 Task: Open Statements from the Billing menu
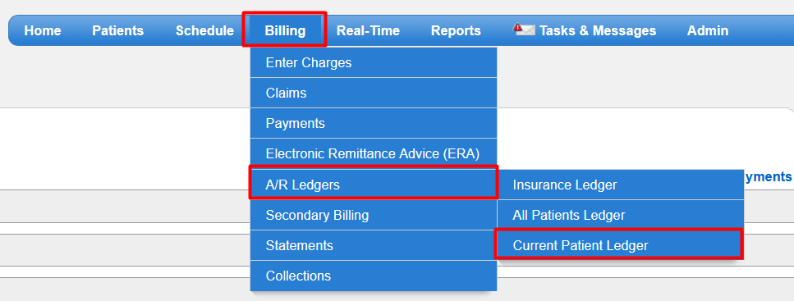pyautogui.click(x=374, y=245)
